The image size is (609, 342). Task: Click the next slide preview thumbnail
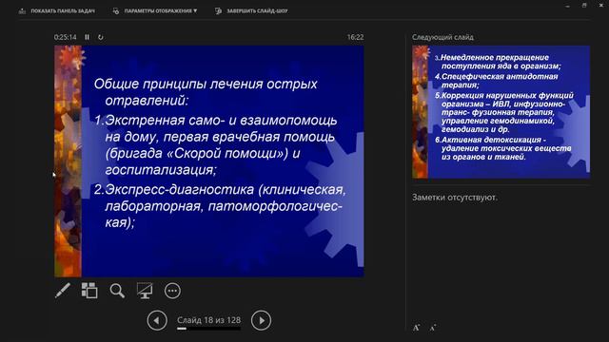coord(501,112)
